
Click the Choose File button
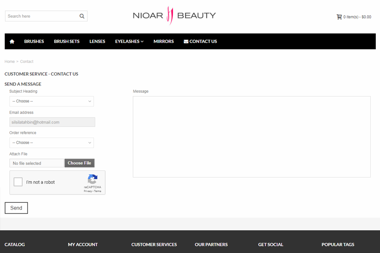point(79,163)
